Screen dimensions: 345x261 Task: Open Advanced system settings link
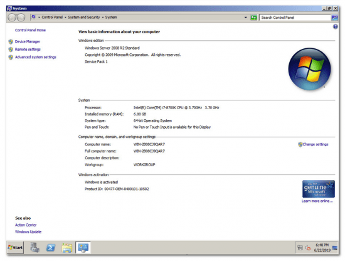point(36,57)
